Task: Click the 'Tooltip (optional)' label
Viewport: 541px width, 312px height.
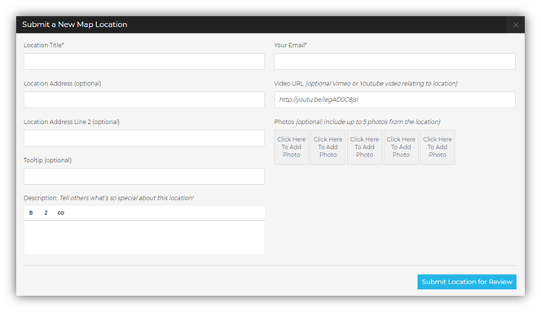Action: coord(47,160)
